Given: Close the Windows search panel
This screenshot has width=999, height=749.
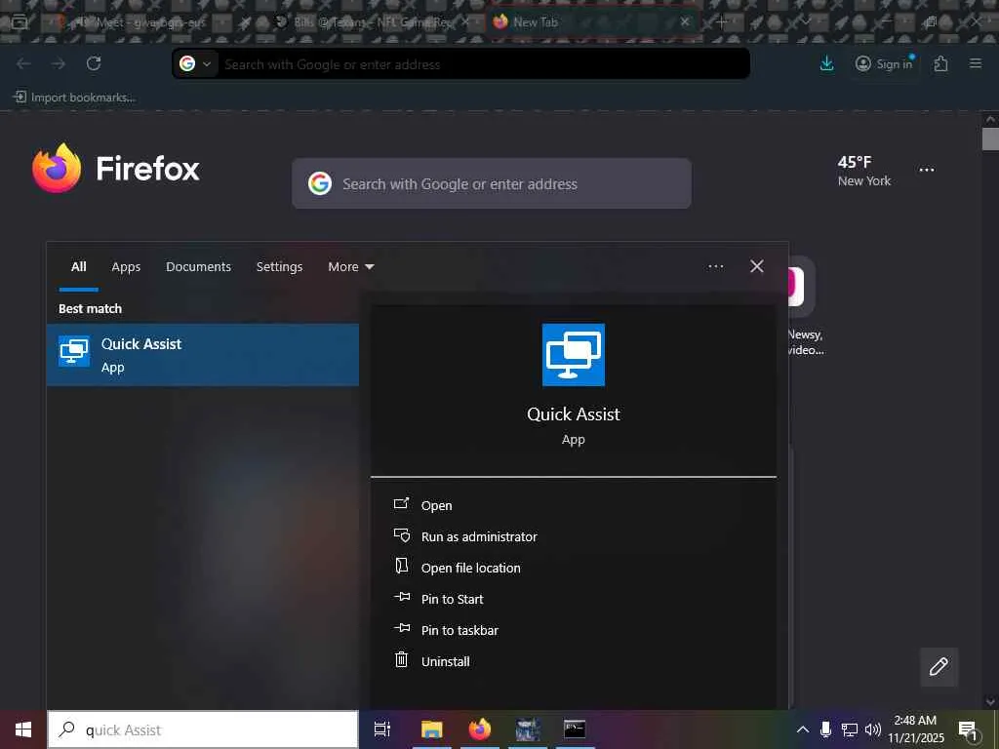Looking at the screenshot, I should tap(756, 266).
